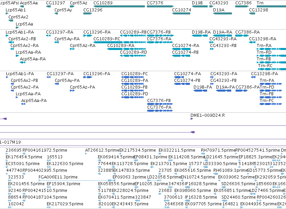Click the CG10289-PD protein label
The image size is (286, 209).
[135, 94]
